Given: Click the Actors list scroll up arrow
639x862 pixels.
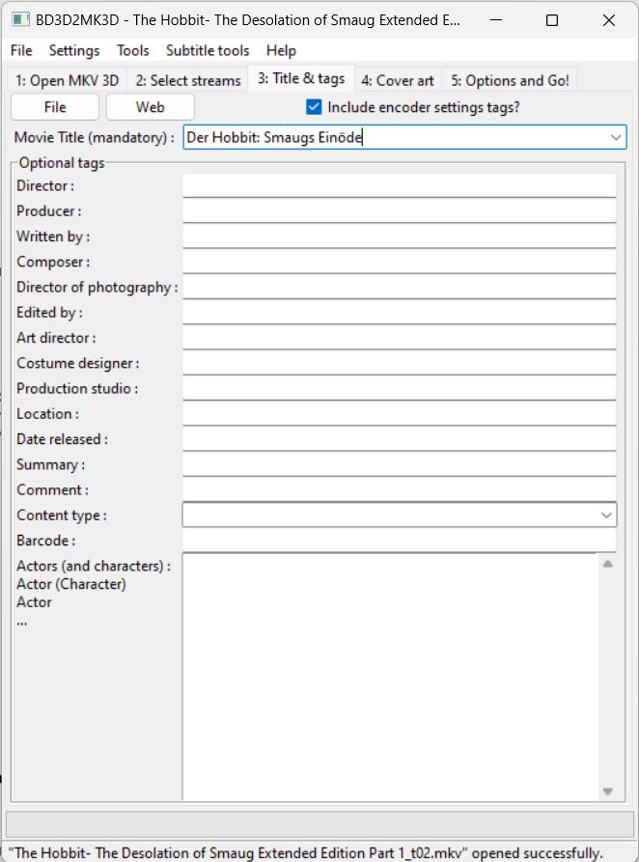Looking at the screenshot, I should (x=607, y=563).
